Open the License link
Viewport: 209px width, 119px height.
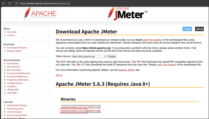tap(11, 35)
